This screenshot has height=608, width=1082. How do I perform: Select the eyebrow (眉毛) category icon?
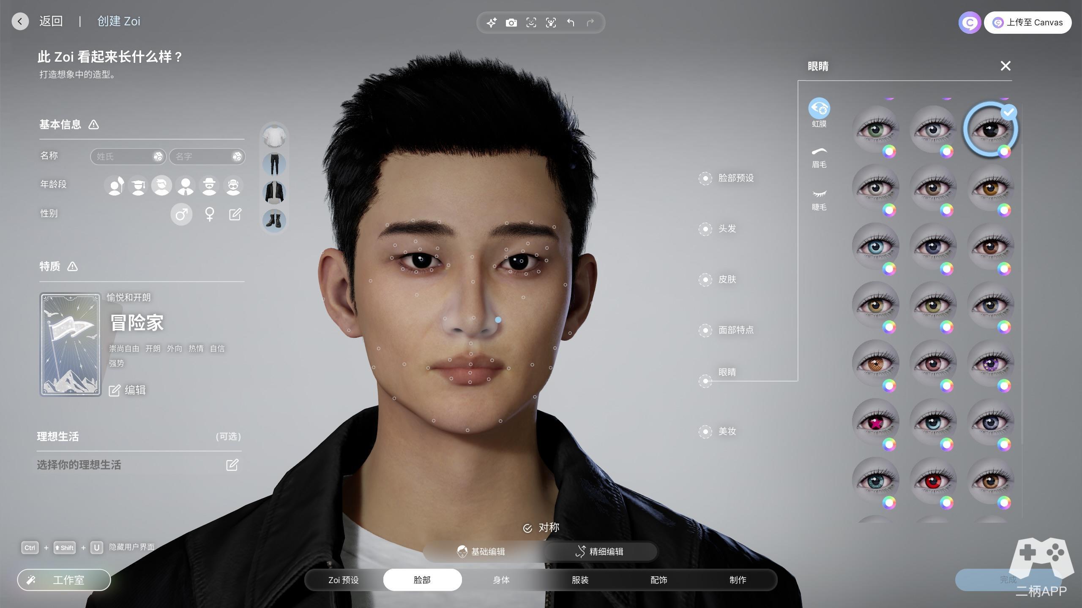click(x=819, y=152)
